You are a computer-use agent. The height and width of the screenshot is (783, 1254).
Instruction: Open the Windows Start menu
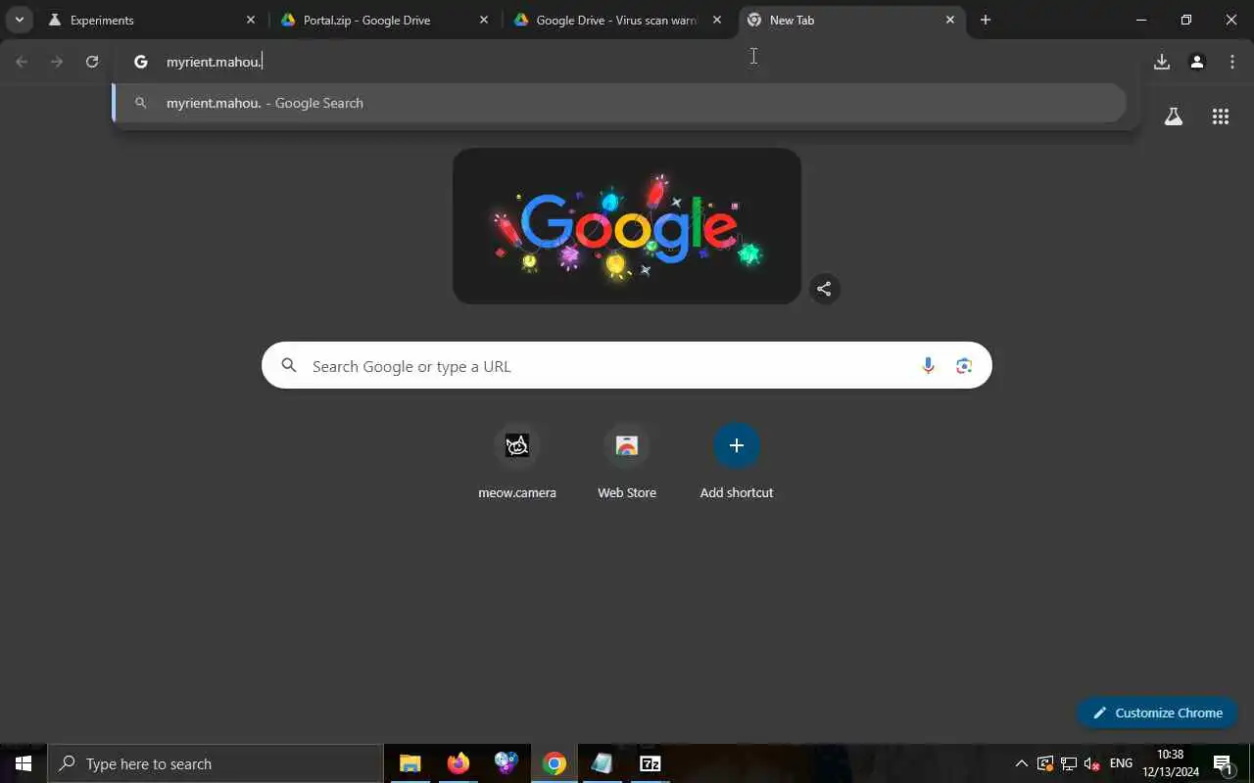point(24,763)
